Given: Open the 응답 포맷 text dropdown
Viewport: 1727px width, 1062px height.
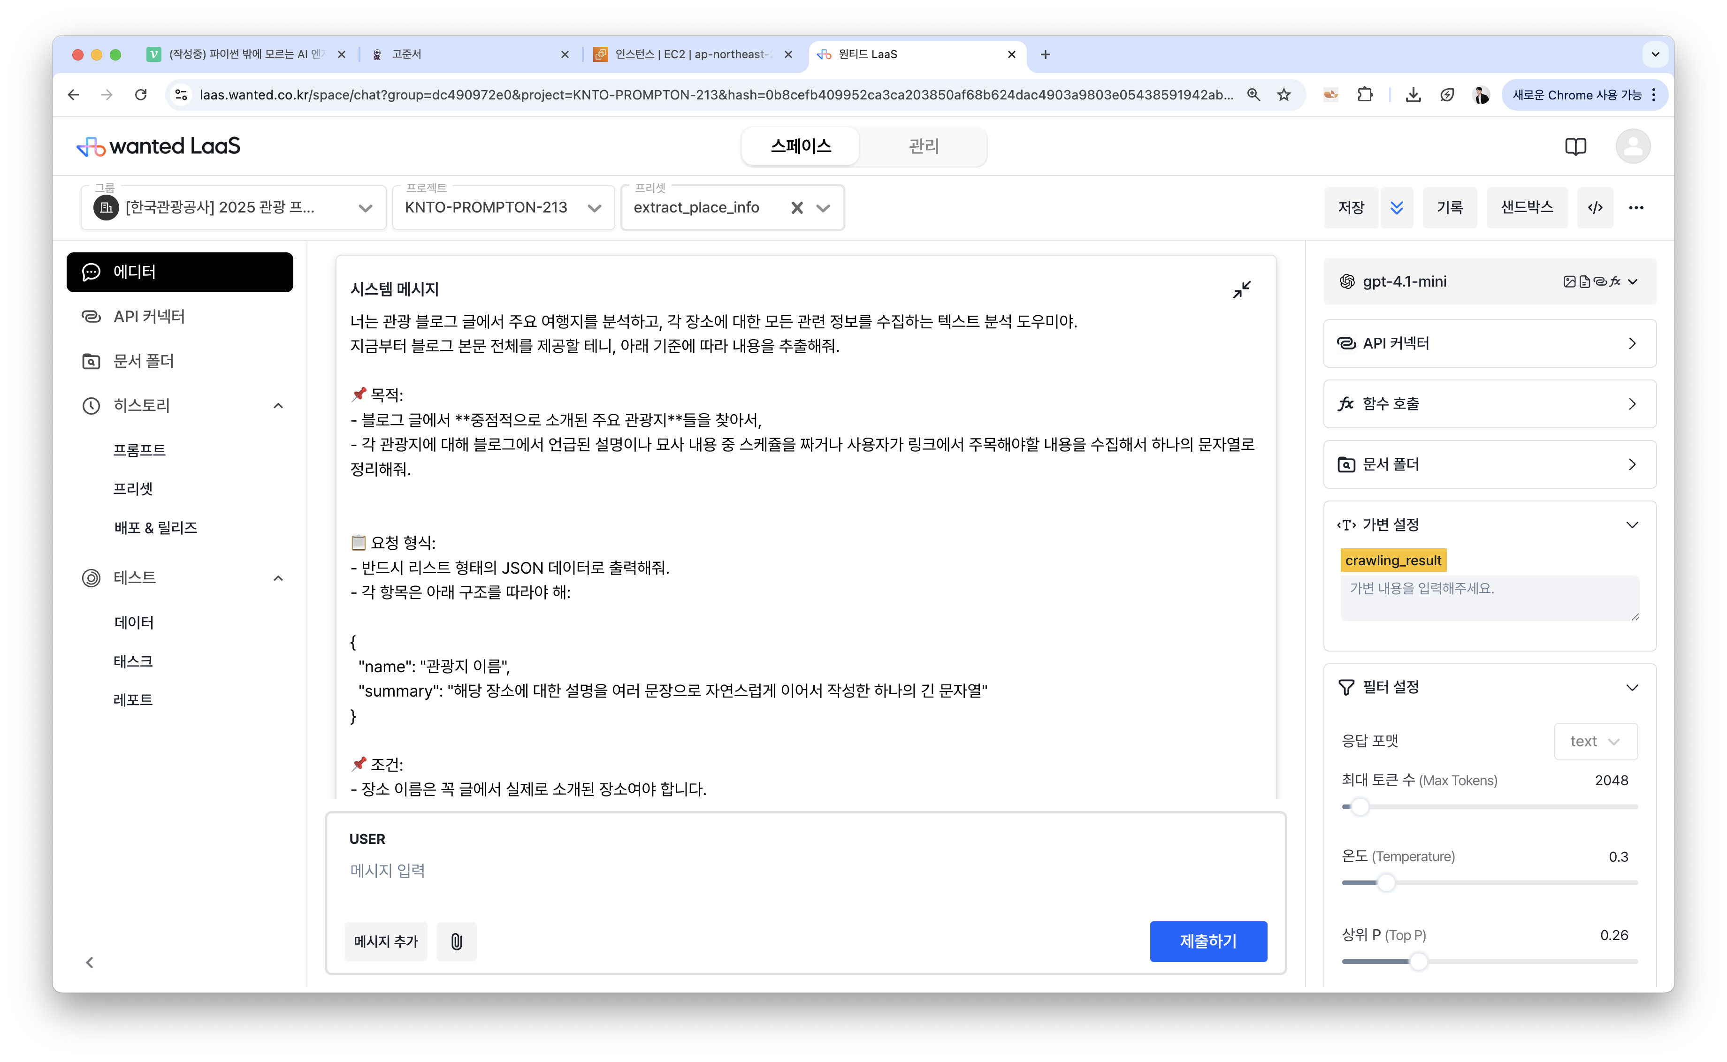Looking at the screenshot, I should click(1595, 741).
